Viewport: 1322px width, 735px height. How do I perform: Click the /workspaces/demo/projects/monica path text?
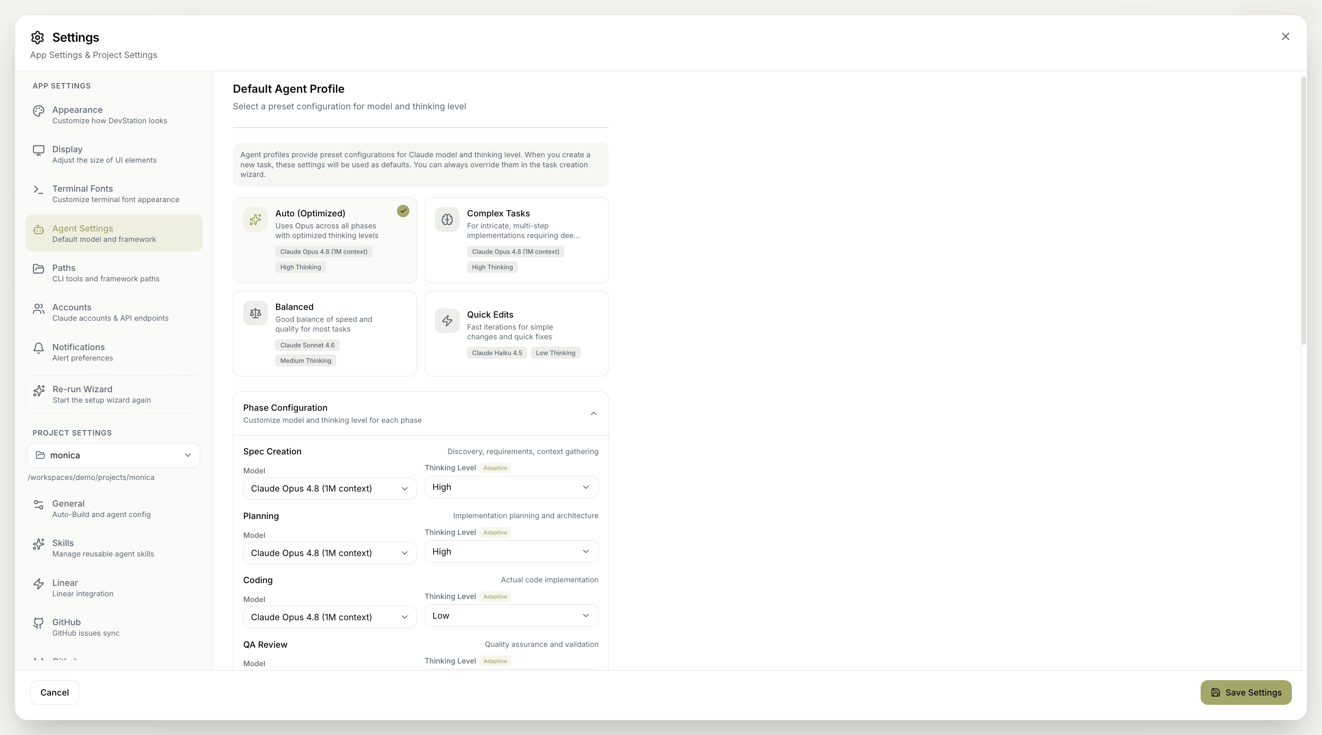91,478
